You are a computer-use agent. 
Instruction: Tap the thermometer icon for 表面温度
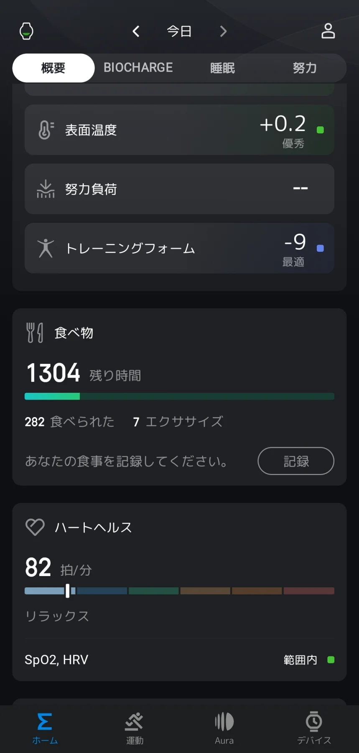(46, 130)
